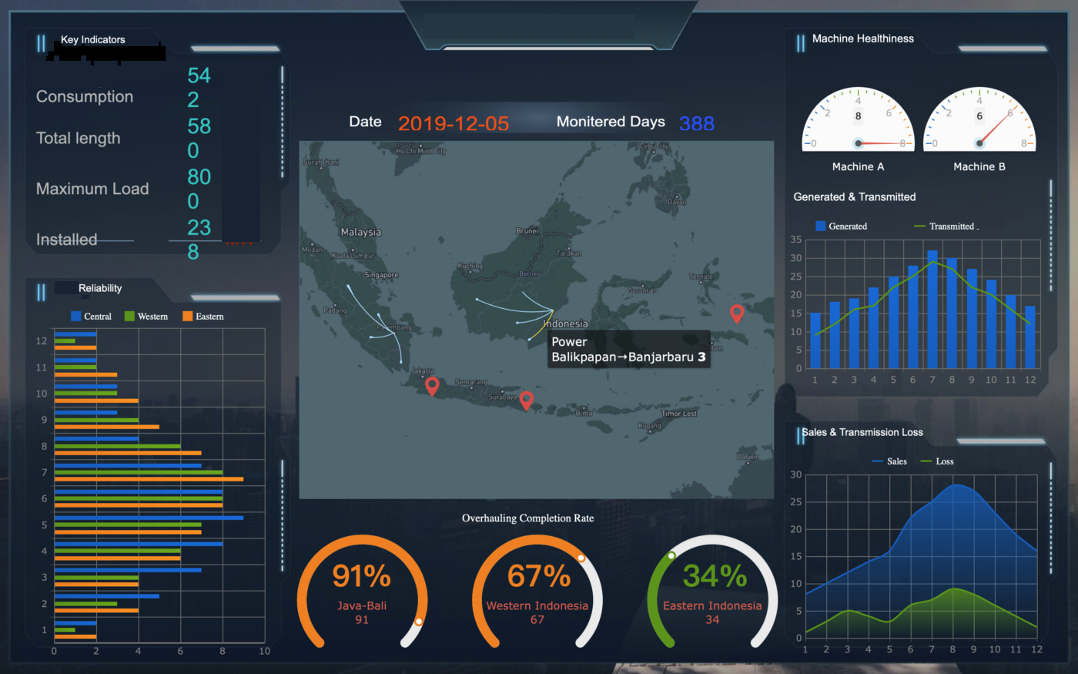Click the month 12 bar in Generated chart
Viewport: 1078px width, 674px height.
pos(1030,337)
